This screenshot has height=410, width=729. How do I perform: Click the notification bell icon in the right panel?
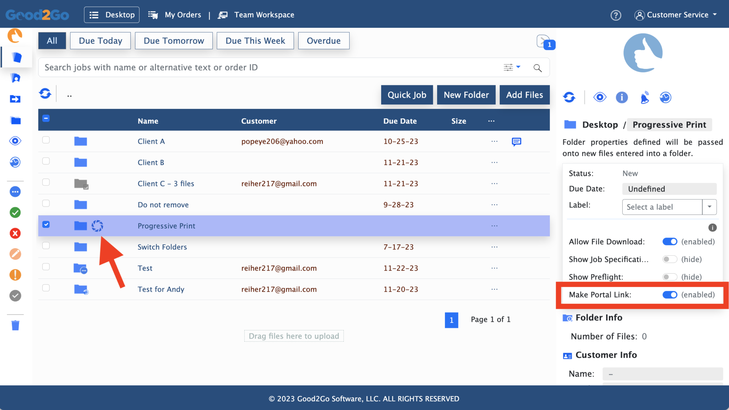click(x=645, y=97)
